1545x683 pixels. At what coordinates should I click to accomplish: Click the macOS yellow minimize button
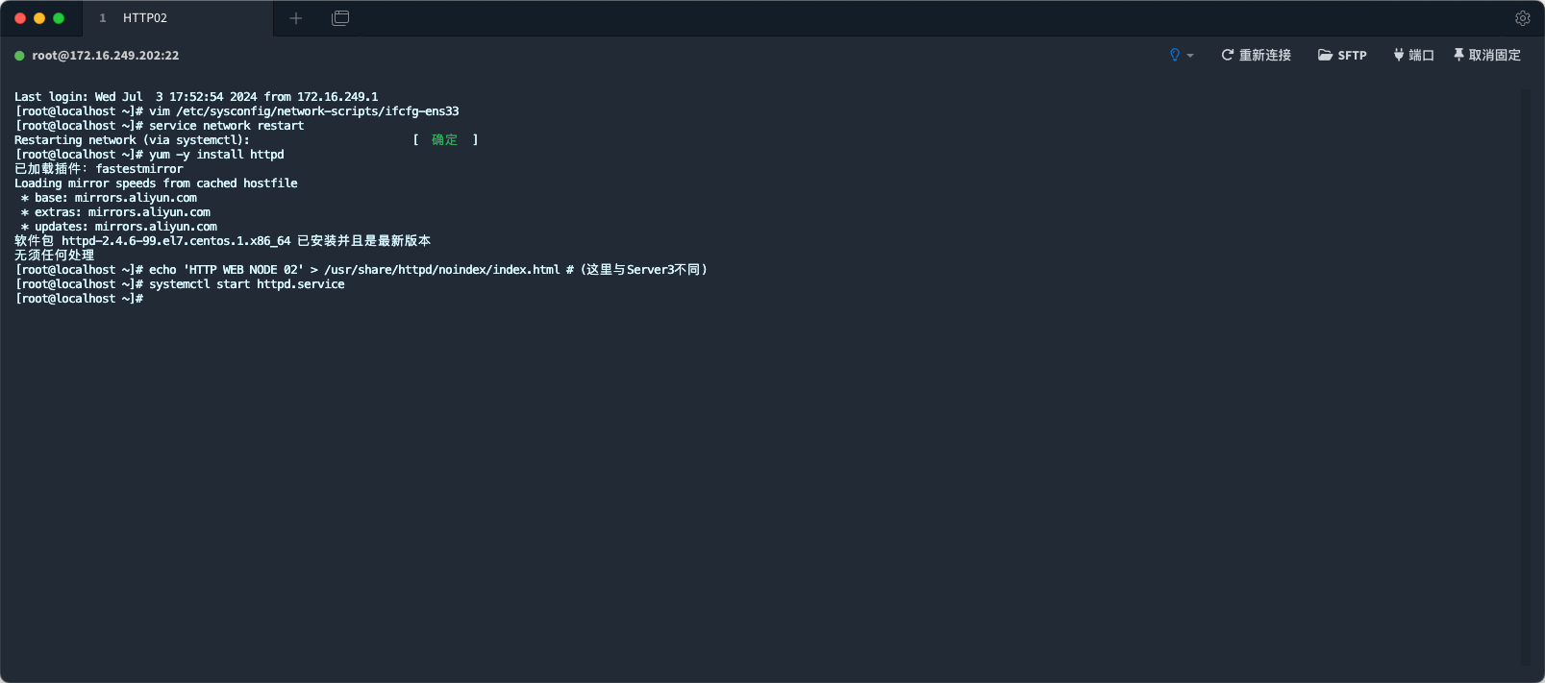coord(39,18)
